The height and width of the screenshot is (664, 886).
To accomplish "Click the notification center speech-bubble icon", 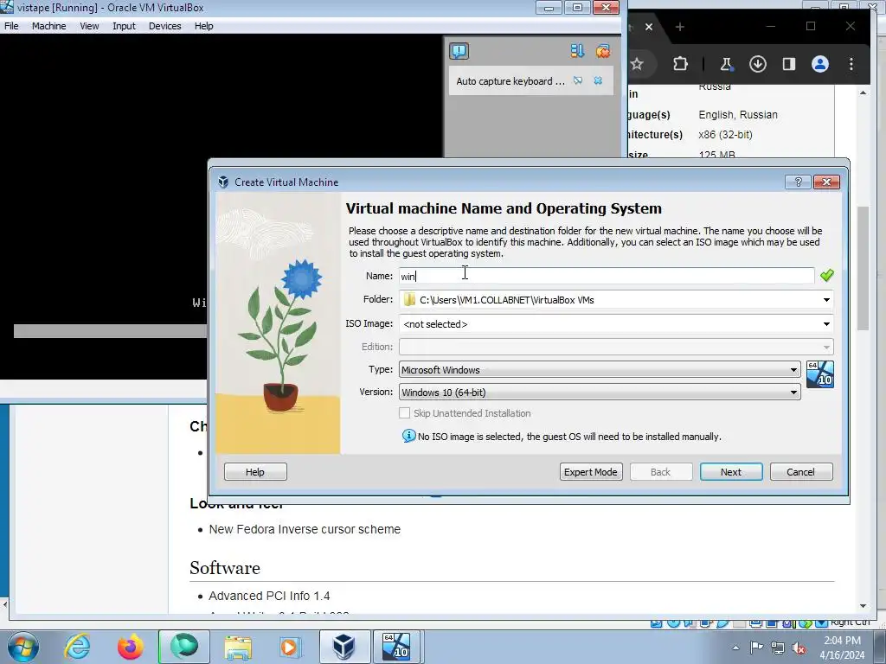I will 459,51.
